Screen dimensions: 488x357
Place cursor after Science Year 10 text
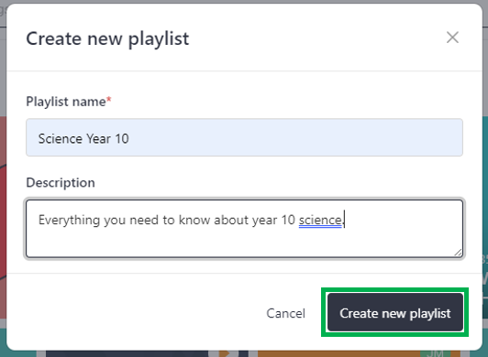[129, 138]
